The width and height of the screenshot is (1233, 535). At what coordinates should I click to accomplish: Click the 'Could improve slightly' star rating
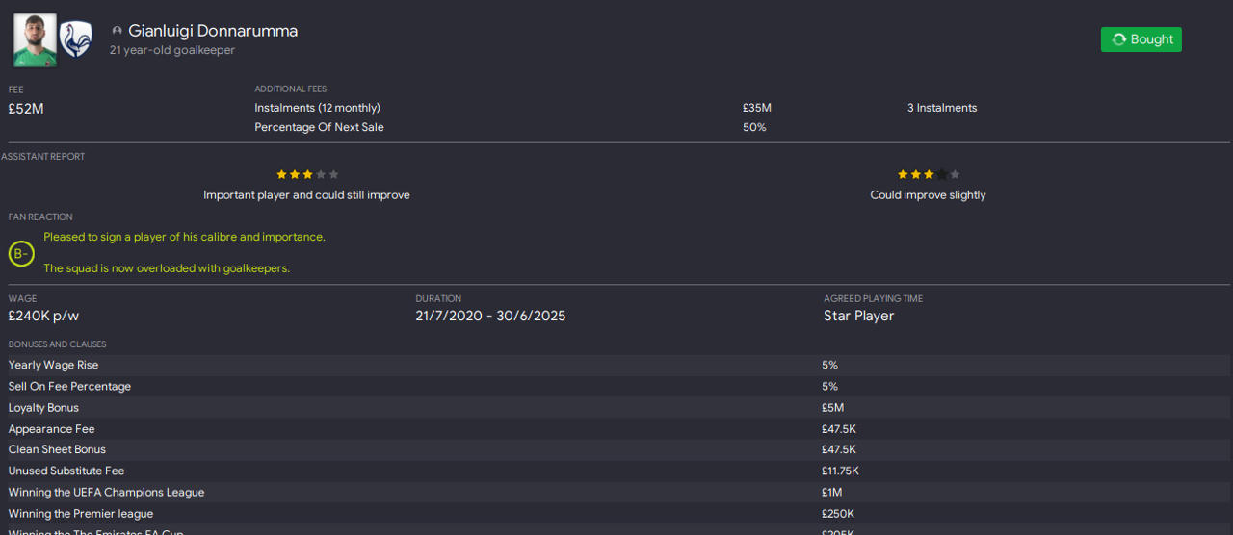928,174
